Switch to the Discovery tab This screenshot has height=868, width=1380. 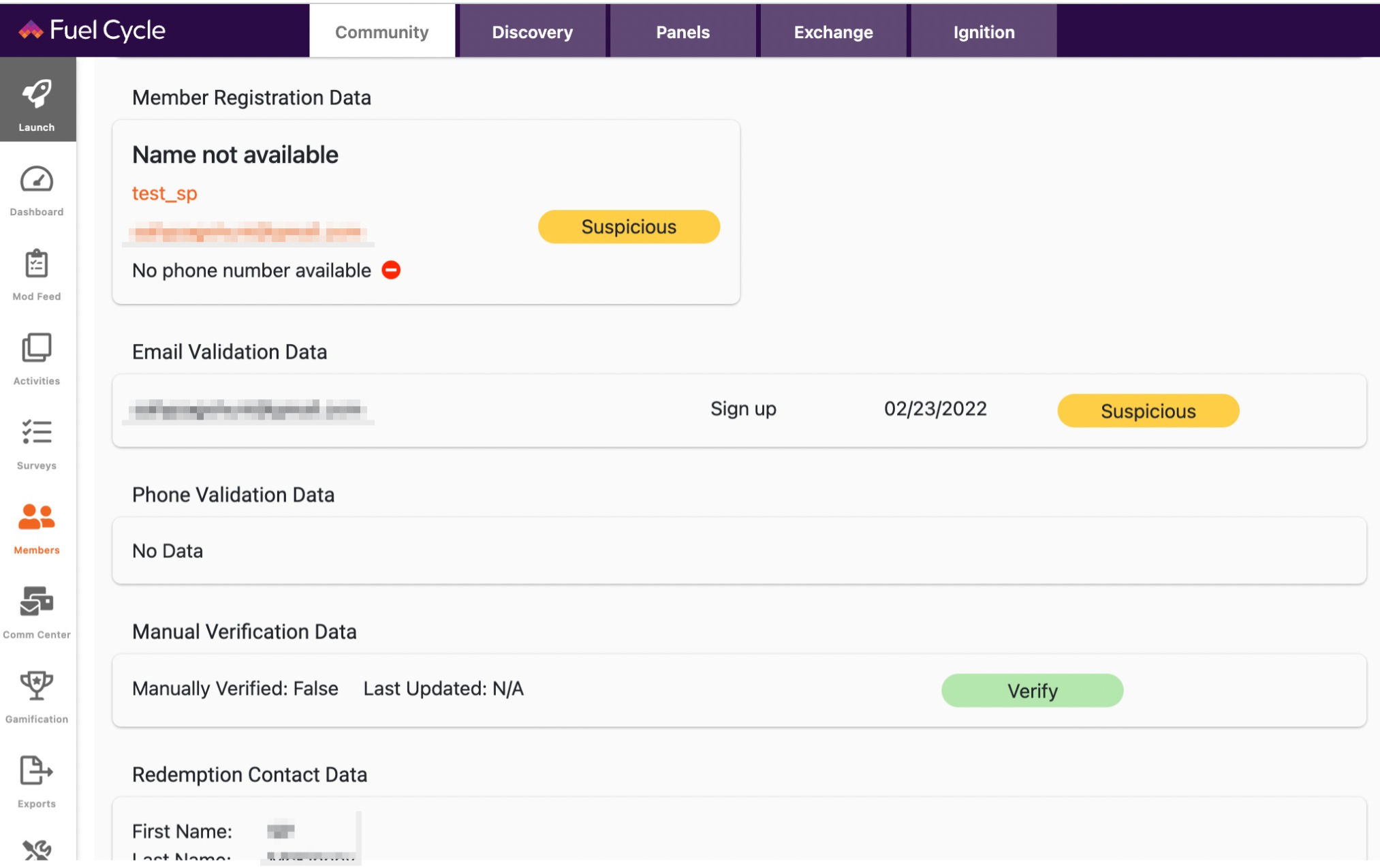(533, 32)
